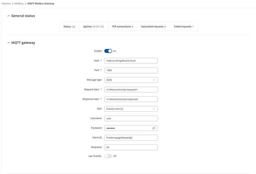Click into the Password field
Screen dimensions: 256x174
pos(127,128)
